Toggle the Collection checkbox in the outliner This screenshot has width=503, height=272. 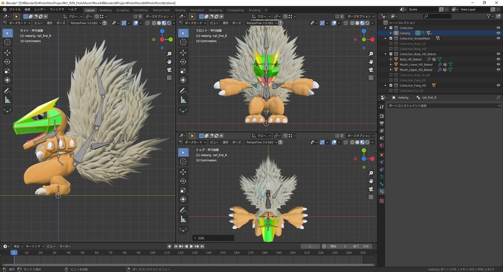pos(391,28)
